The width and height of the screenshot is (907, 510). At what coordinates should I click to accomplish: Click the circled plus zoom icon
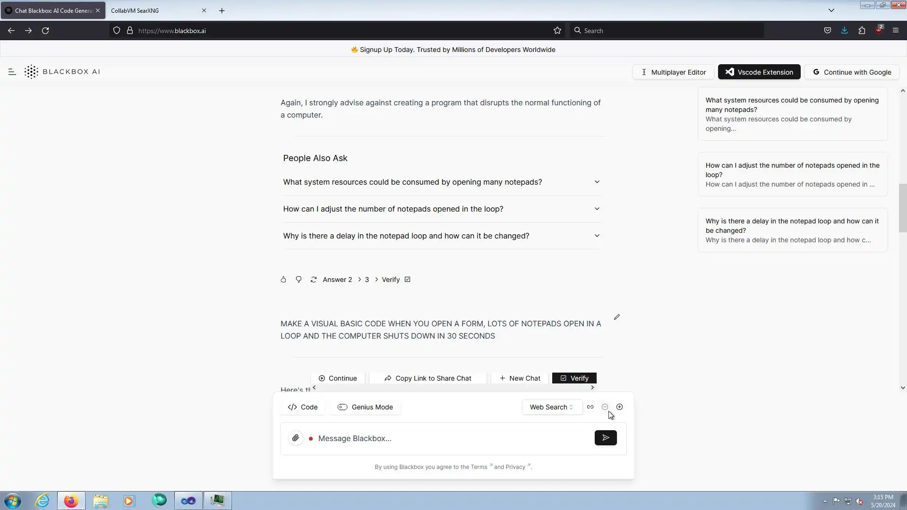(x=619, y=407)
